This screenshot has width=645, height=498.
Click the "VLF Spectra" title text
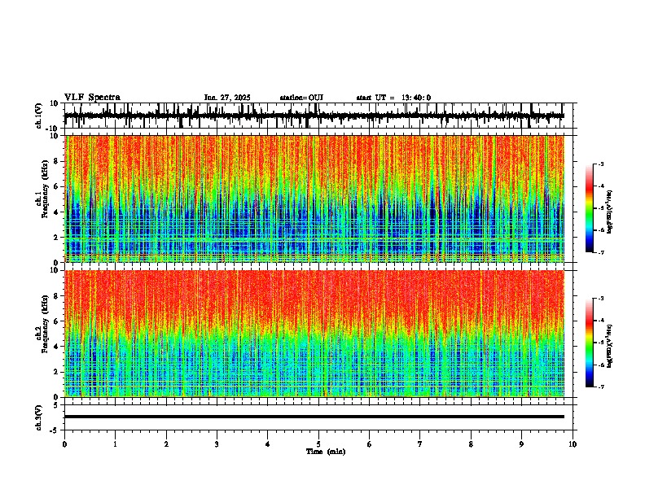92,98
